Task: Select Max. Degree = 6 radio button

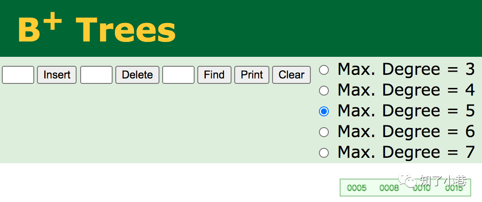Action: (x=324, y=132)
